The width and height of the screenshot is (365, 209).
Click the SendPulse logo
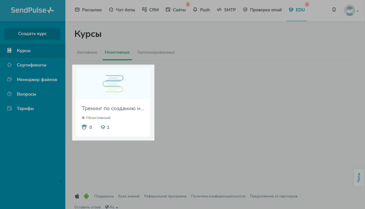[32, 10]
